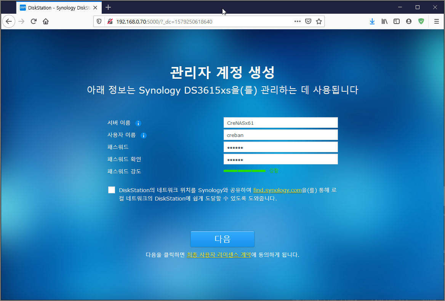Click the 강함 strength text

coord(274,170)
